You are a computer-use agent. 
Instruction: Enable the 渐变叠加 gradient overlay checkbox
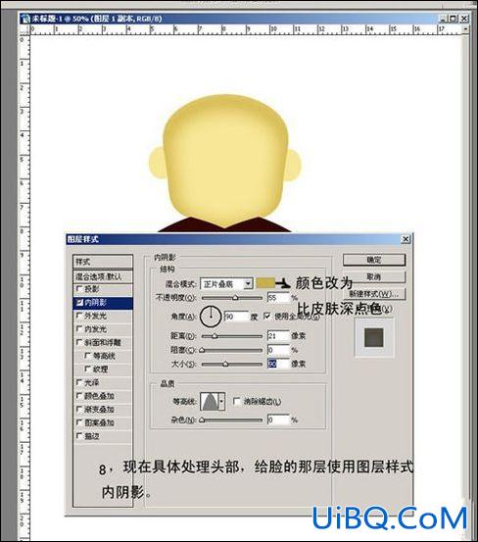(79, 410)
